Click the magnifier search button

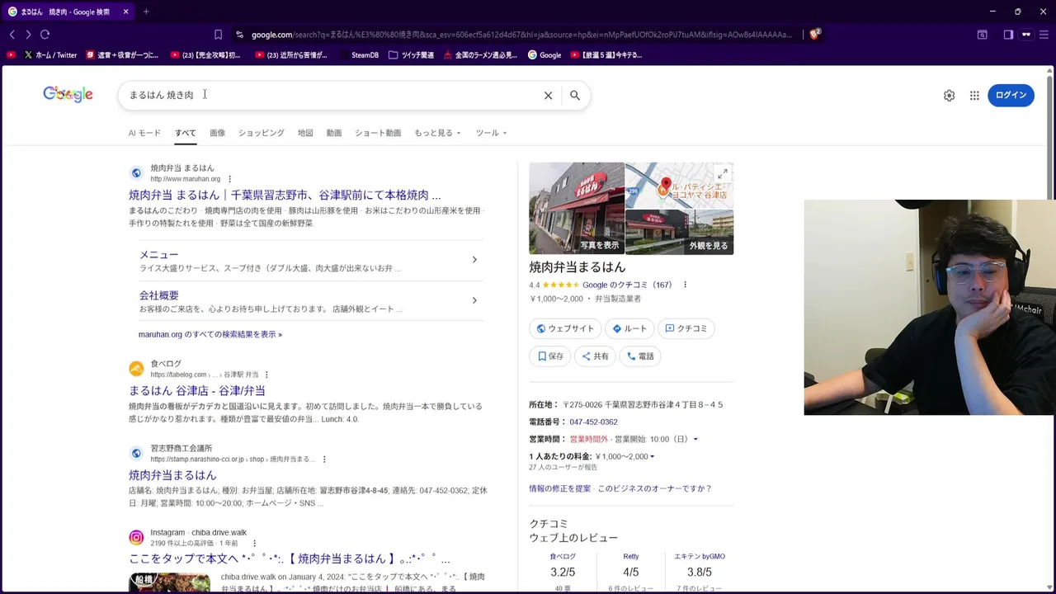tap(575, 96)
